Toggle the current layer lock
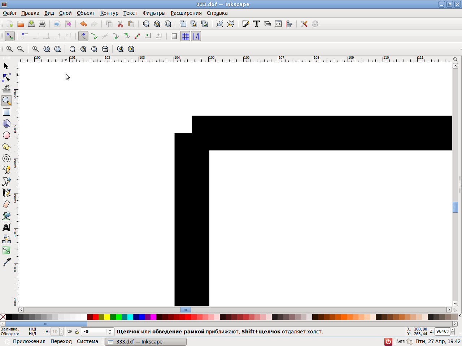The width and height of the screenshot is (462, 346). [x=77, y=332]
